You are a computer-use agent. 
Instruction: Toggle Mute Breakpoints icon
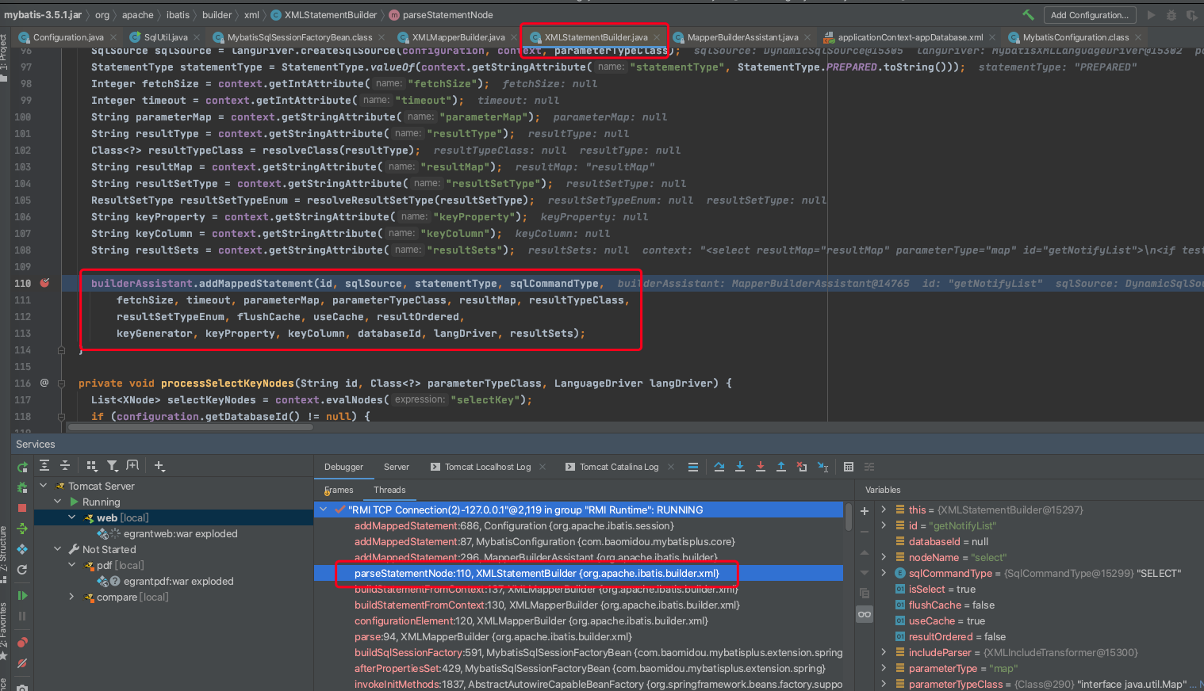22,663
